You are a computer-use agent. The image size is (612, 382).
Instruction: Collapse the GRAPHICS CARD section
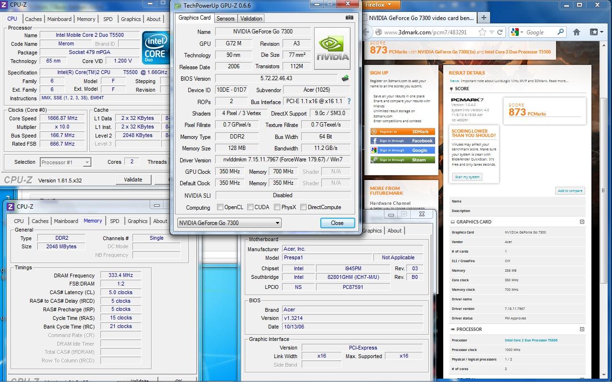coord(582,222)
